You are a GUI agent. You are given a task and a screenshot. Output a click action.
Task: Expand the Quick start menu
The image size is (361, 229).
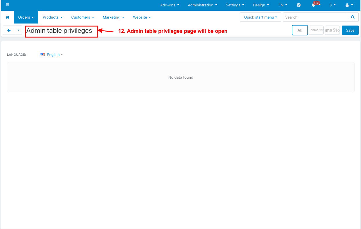(x=260, y=17)
